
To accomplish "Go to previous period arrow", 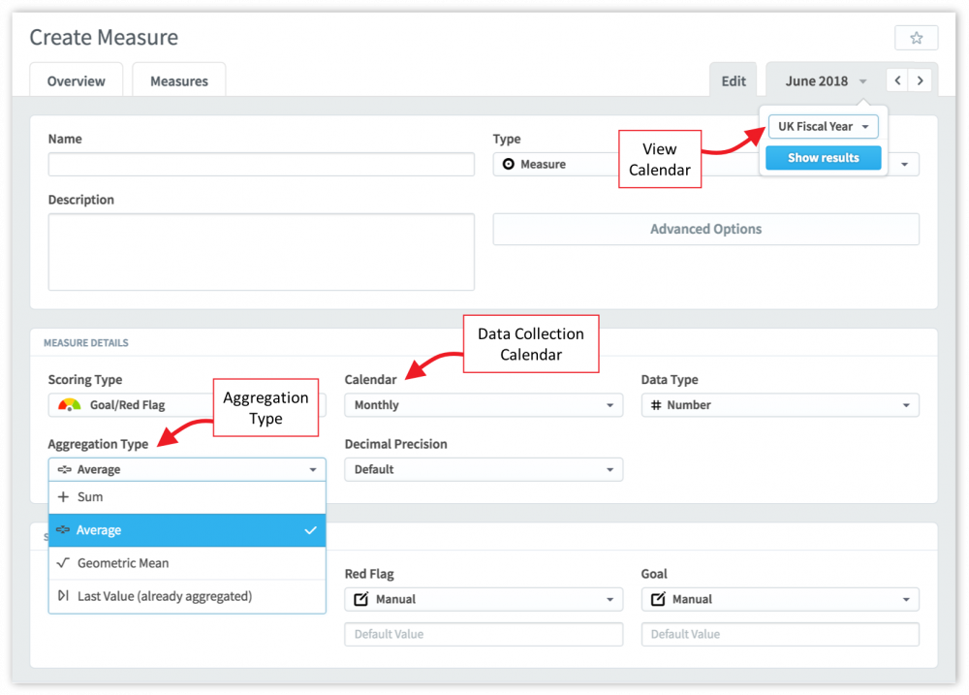I will click(x=898, y=80).
